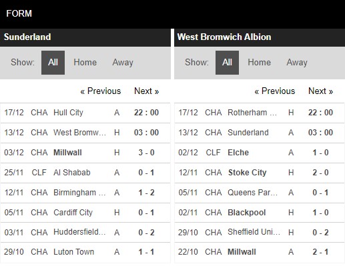
Task: Show West Bromwich Albion Away matches
Action: pos(297,63)
